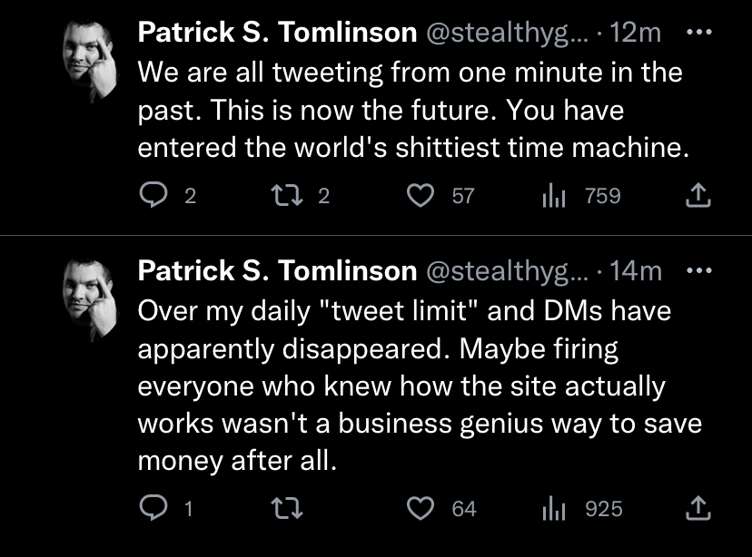Open the 14m timestamp permalink
This screenshot has height=557, width=752.
click(636, 270)
